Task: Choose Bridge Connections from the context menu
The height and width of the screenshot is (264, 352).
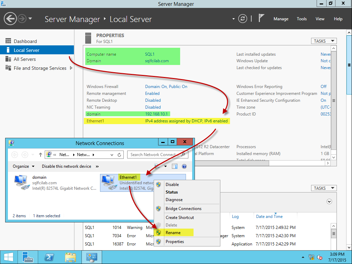Action: (x=187, y=209)
